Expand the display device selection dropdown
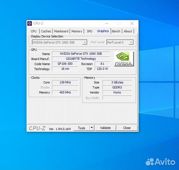This screenshot has width=179, height=170. click(84, 42)
